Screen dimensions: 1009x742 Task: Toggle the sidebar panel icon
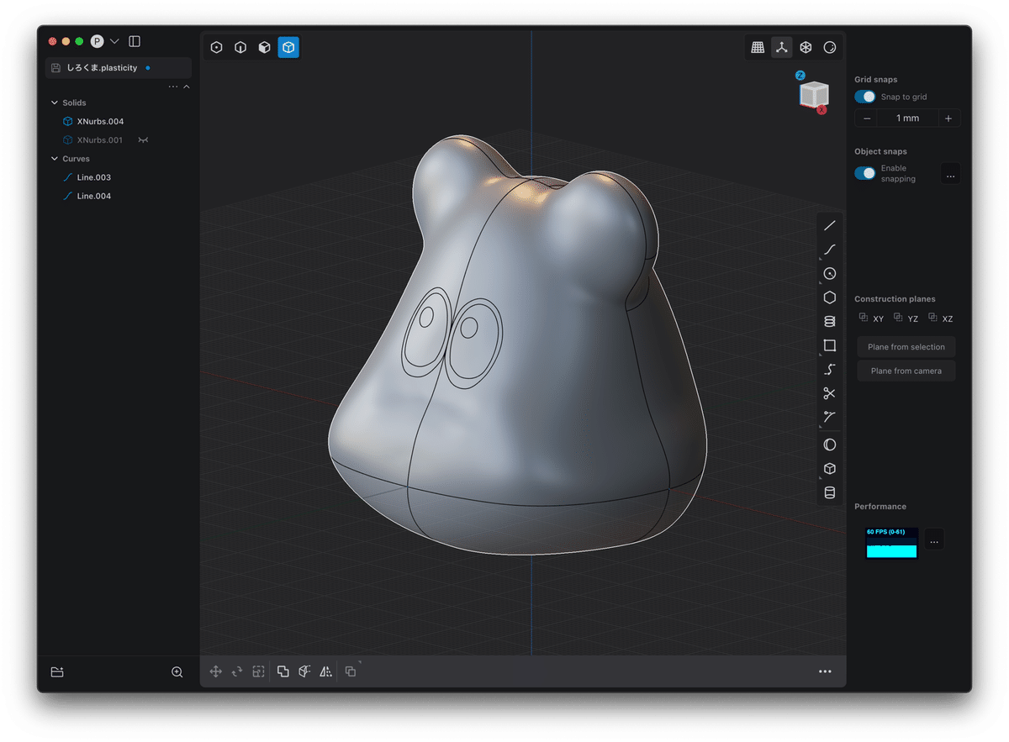[135, 41]
